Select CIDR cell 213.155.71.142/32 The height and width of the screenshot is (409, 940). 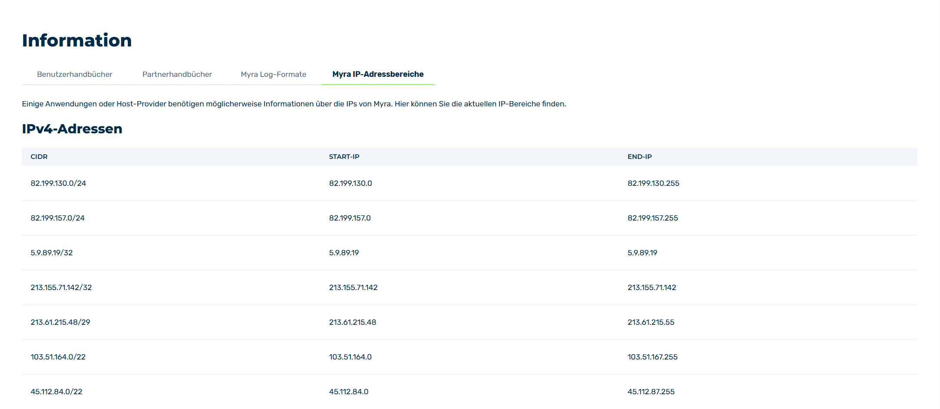click(61, 287)
